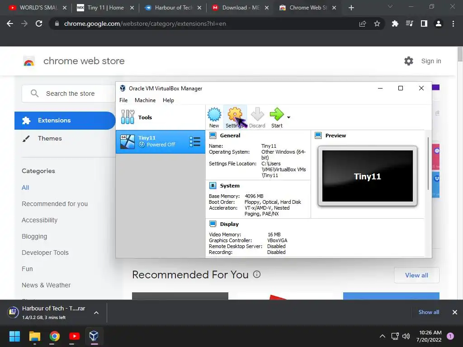
Task: Open a new Chrome tab
Action: [351, 8]
